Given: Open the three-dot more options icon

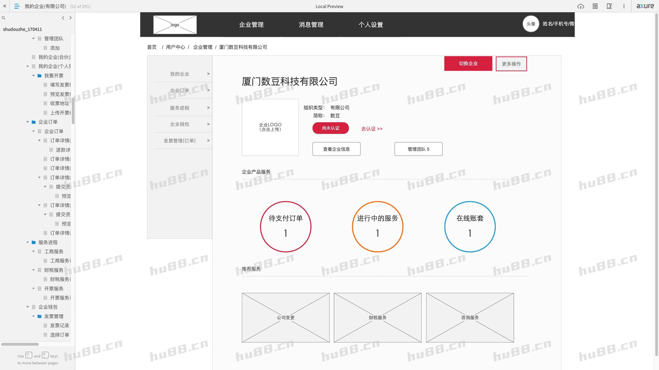Looking at the screenshot, I should coord(624,6).
